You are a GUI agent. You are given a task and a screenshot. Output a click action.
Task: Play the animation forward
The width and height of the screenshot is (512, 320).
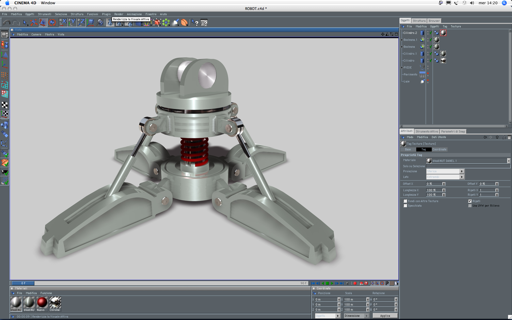tap(332, 283)
